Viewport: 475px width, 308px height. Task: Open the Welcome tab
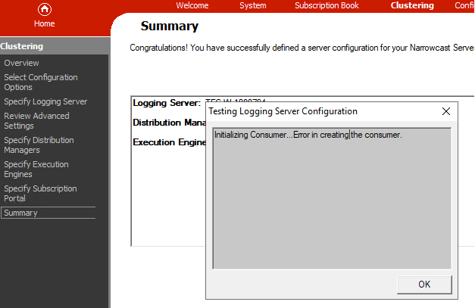coord(193,5)
